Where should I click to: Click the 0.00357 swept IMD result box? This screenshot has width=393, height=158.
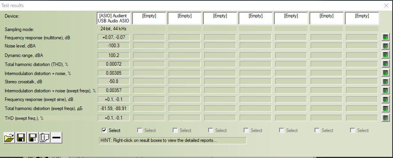point(114,90)
